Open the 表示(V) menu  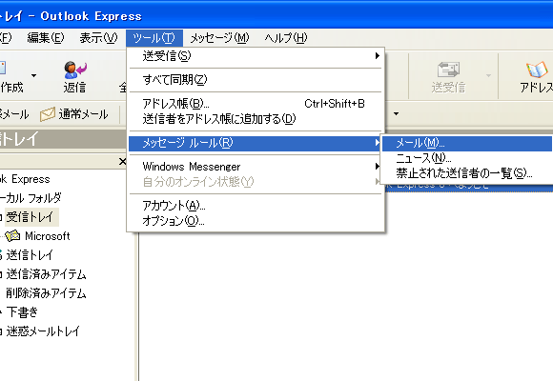tap(98, 38)
